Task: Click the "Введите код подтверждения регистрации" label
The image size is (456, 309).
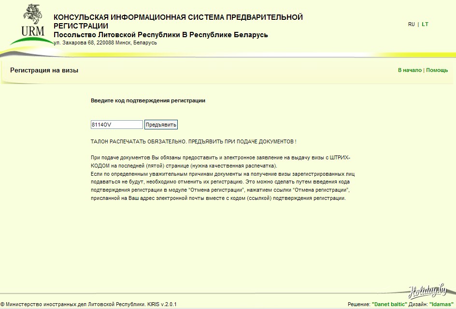Action: (x=148, y=100)
